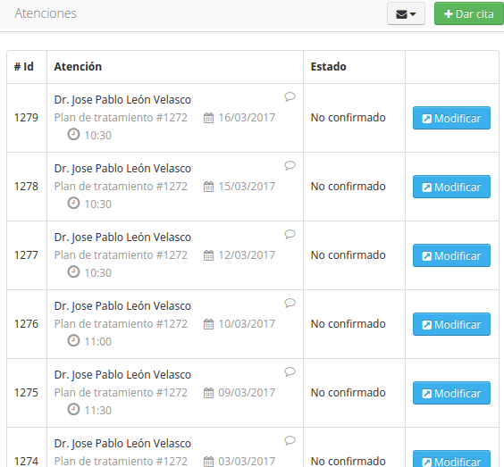Viewport: 504px width, 467px height.
Task: Click the Estado column header
Action: (x=328, y=66)
